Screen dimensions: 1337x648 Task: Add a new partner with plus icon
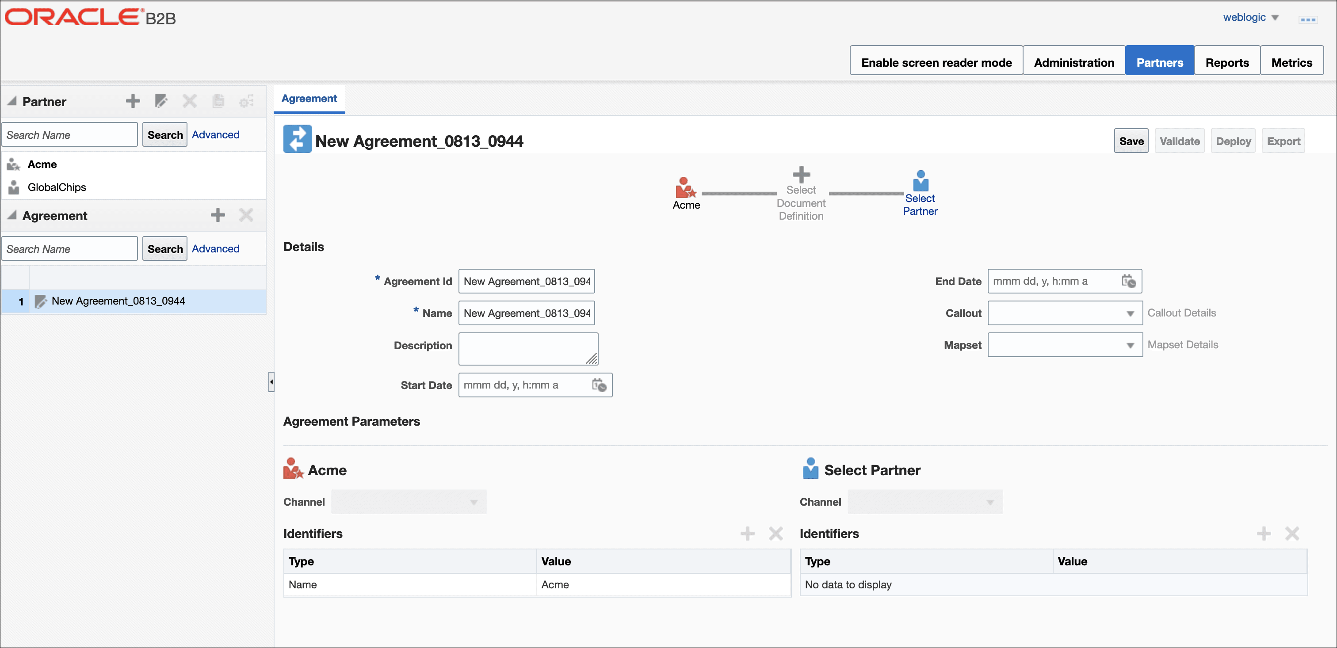coord(133,101)
